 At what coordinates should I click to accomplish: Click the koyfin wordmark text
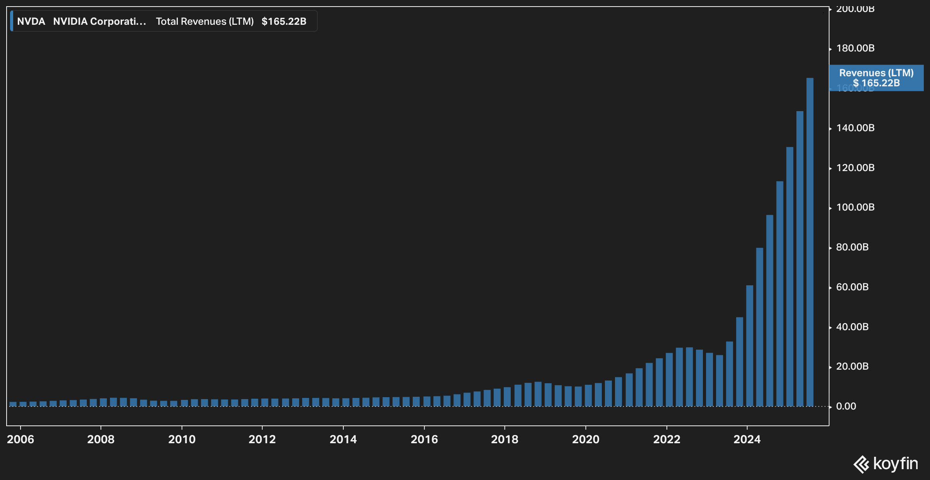click(896, 463)
